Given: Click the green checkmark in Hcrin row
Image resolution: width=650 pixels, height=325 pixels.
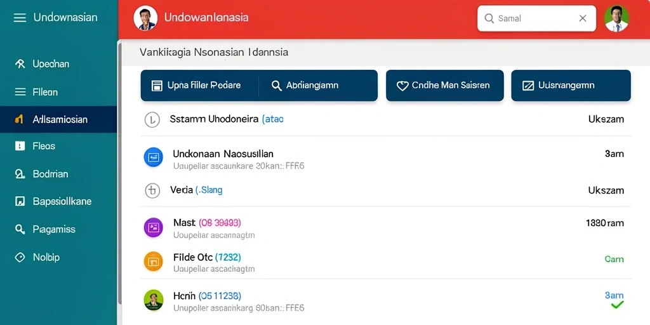Looking at the screenshot, I should click(x=617, y=305).
